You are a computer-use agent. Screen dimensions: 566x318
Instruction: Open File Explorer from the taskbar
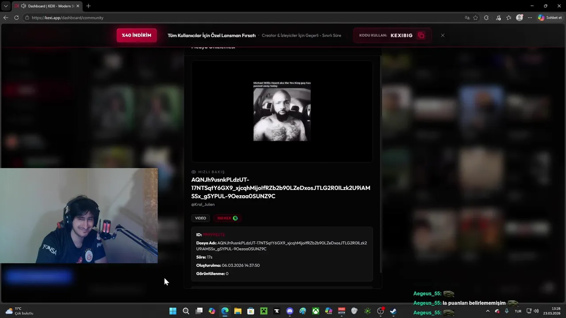pos(238,311)
